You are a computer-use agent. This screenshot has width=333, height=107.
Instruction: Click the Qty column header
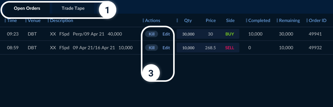tap(188, 21)
